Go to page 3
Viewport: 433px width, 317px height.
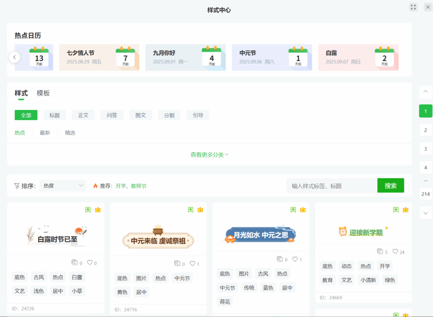coord(425,149)
